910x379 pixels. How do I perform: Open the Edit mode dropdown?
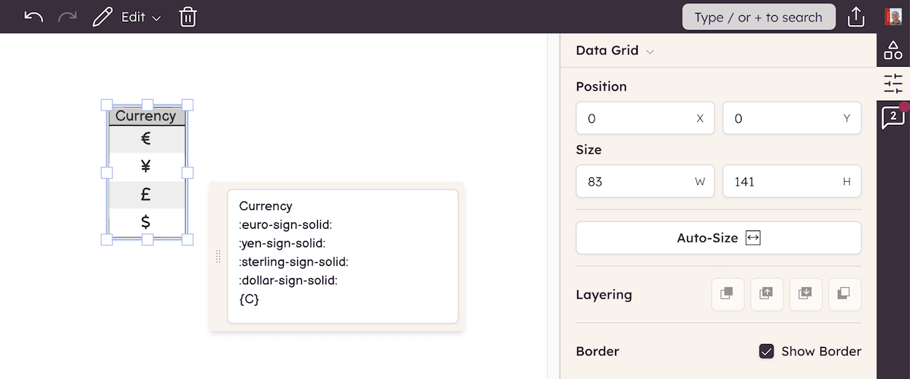[127, 17]
